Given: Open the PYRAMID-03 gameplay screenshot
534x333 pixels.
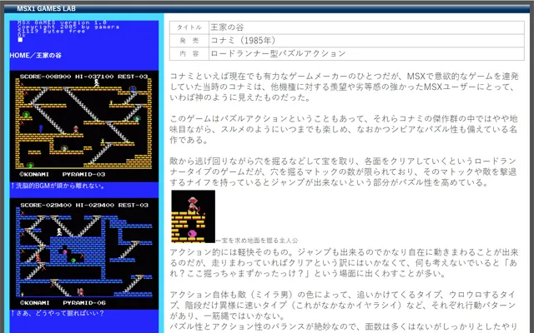Looking at the screenshot, I should tap(83, 125).
